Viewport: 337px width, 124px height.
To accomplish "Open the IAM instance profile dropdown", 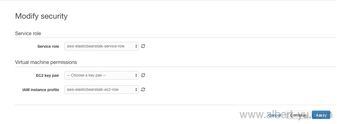I will pyautogui.click(x=101, y=89).
